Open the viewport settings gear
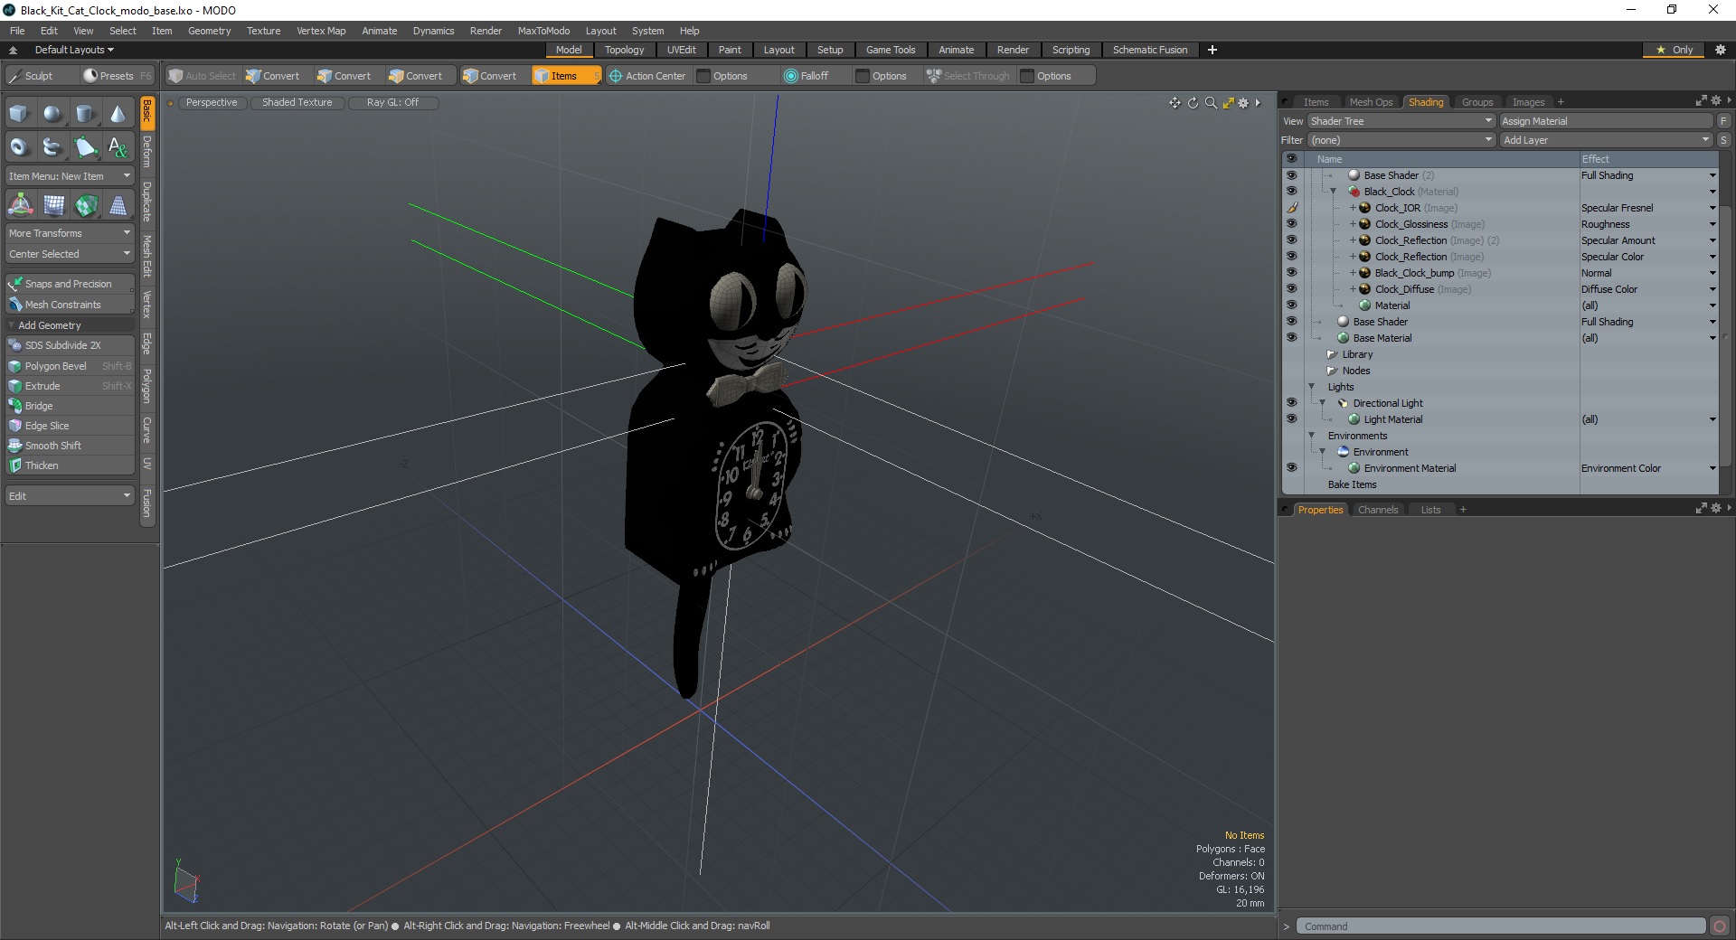The height and width of the screenshot is (940, 1736). point(1243,103)
